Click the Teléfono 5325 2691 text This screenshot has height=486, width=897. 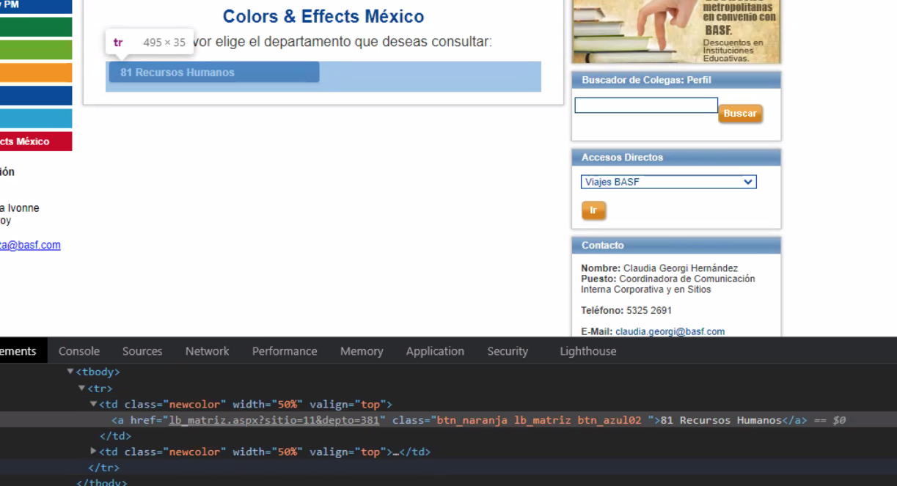(626, 310)
